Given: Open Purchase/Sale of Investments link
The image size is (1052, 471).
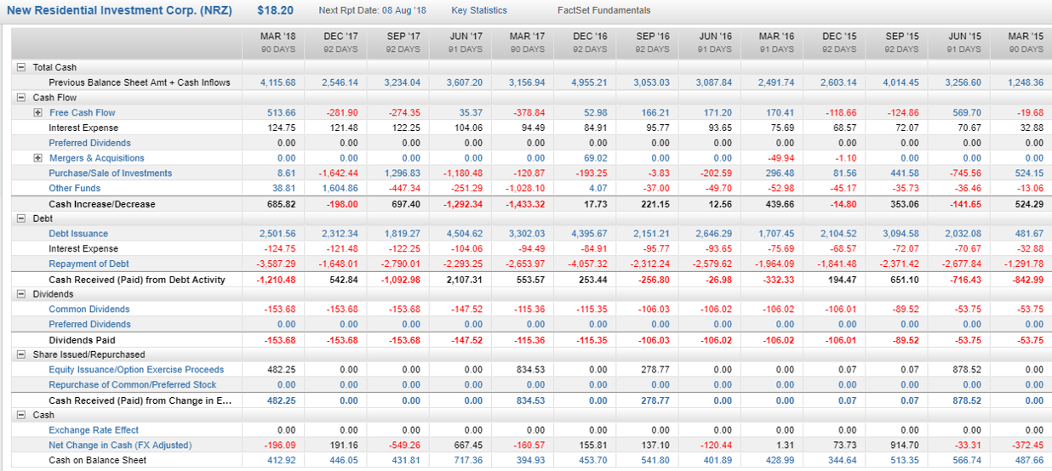Looking at the screenshot, I should click(111, 173).
